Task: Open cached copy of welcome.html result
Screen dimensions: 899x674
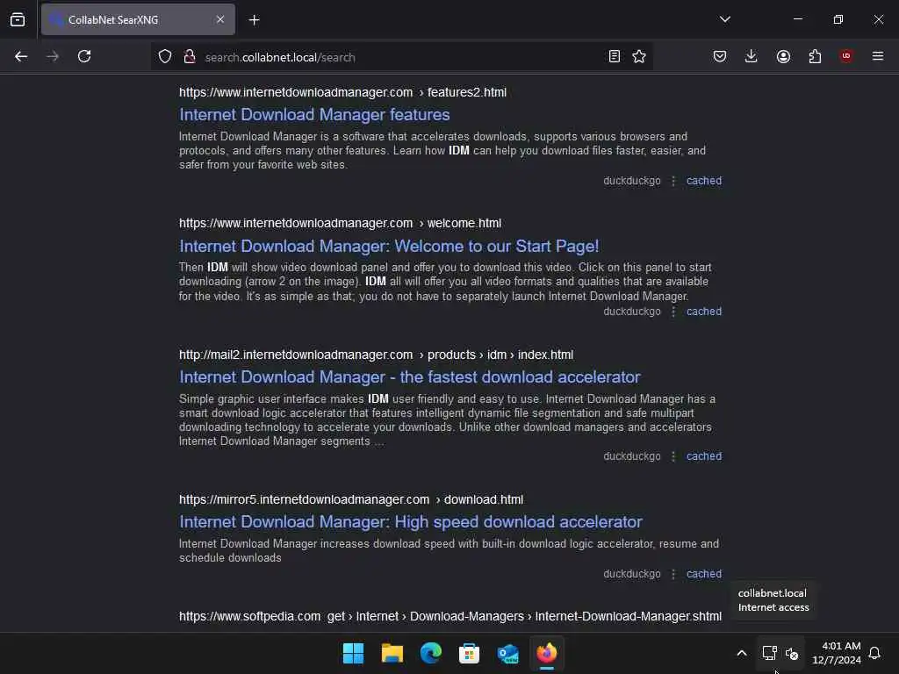Action: (x=704, y=312)
